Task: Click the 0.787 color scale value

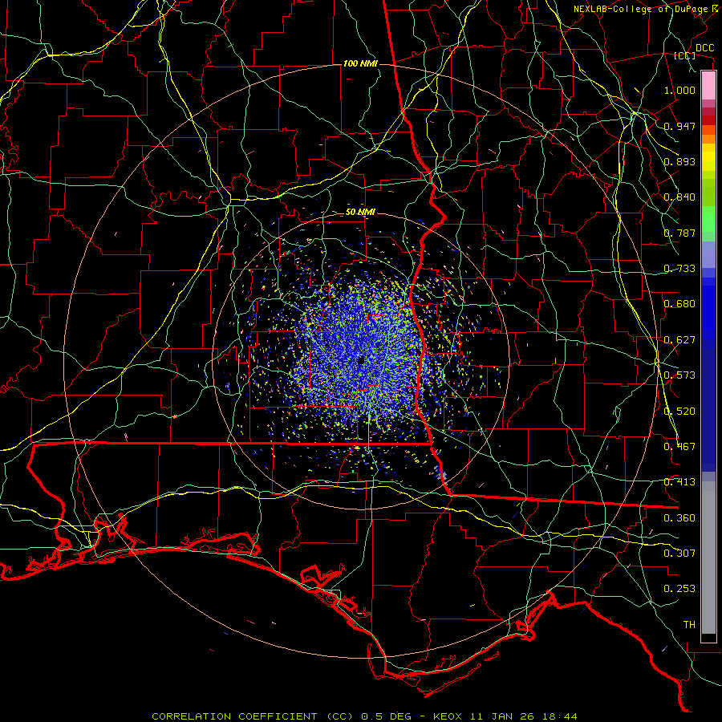Action: pyautogui.click(x=679, y=233)
